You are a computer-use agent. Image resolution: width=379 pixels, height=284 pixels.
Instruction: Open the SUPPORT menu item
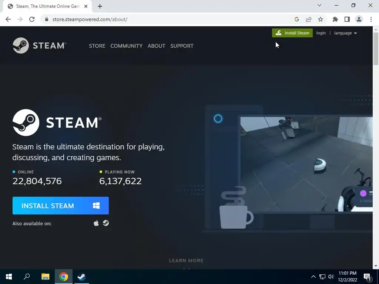pyautogui.click(x=182, y=46)
